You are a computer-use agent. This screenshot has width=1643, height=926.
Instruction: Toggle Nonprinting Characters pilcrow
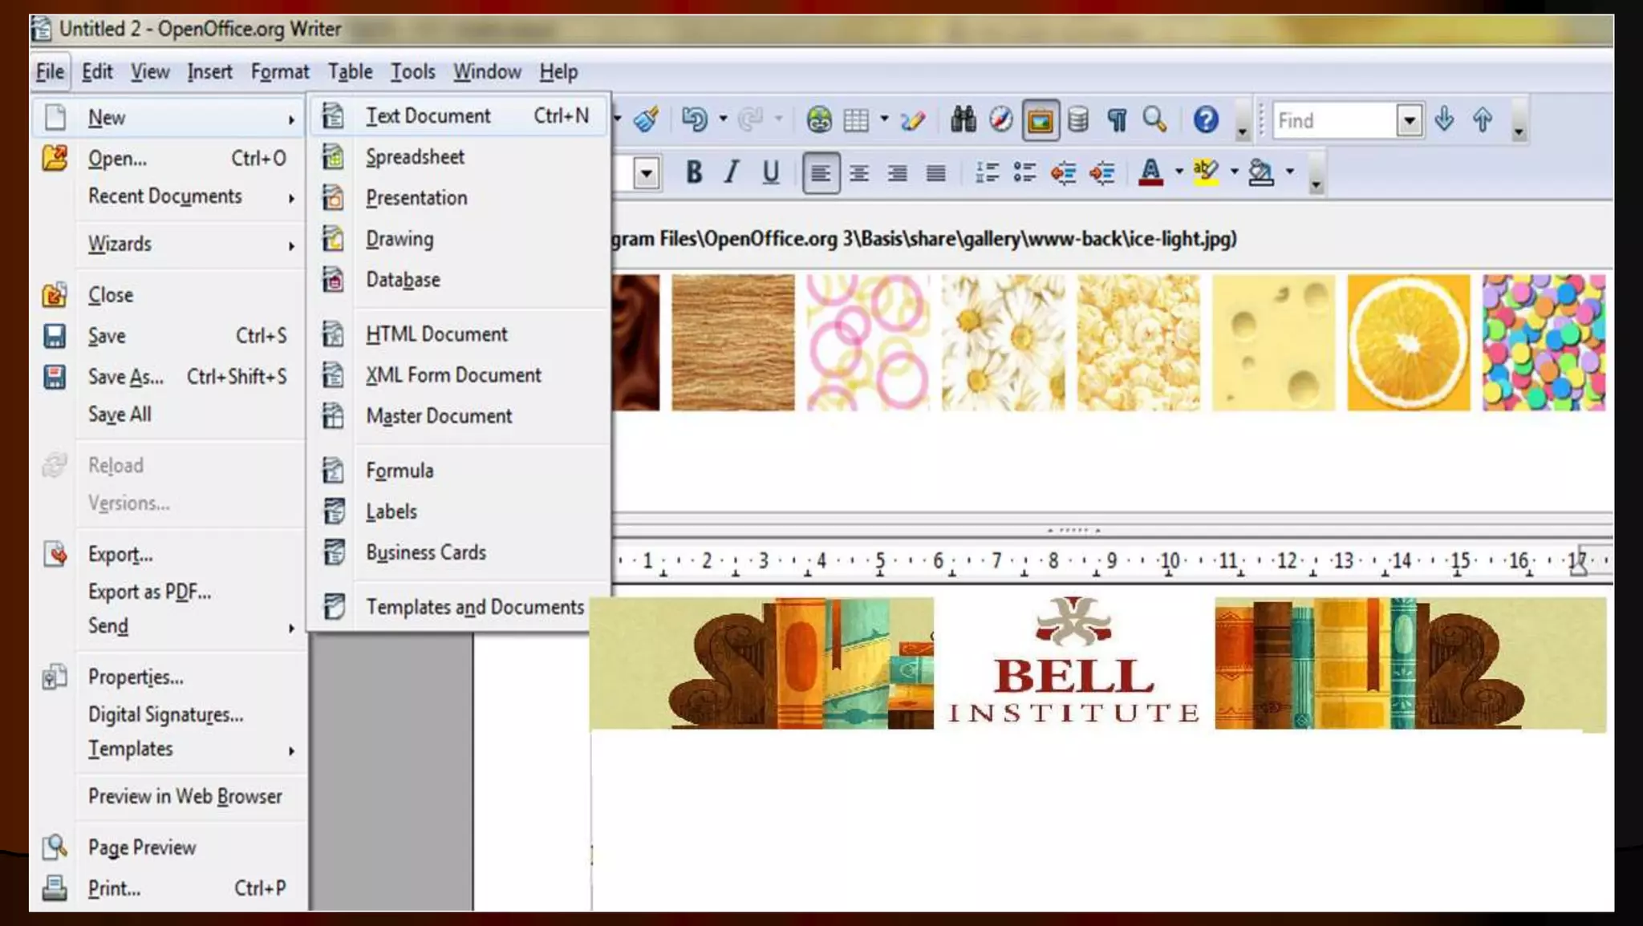pyautogui.click(x=1117, y=120)
